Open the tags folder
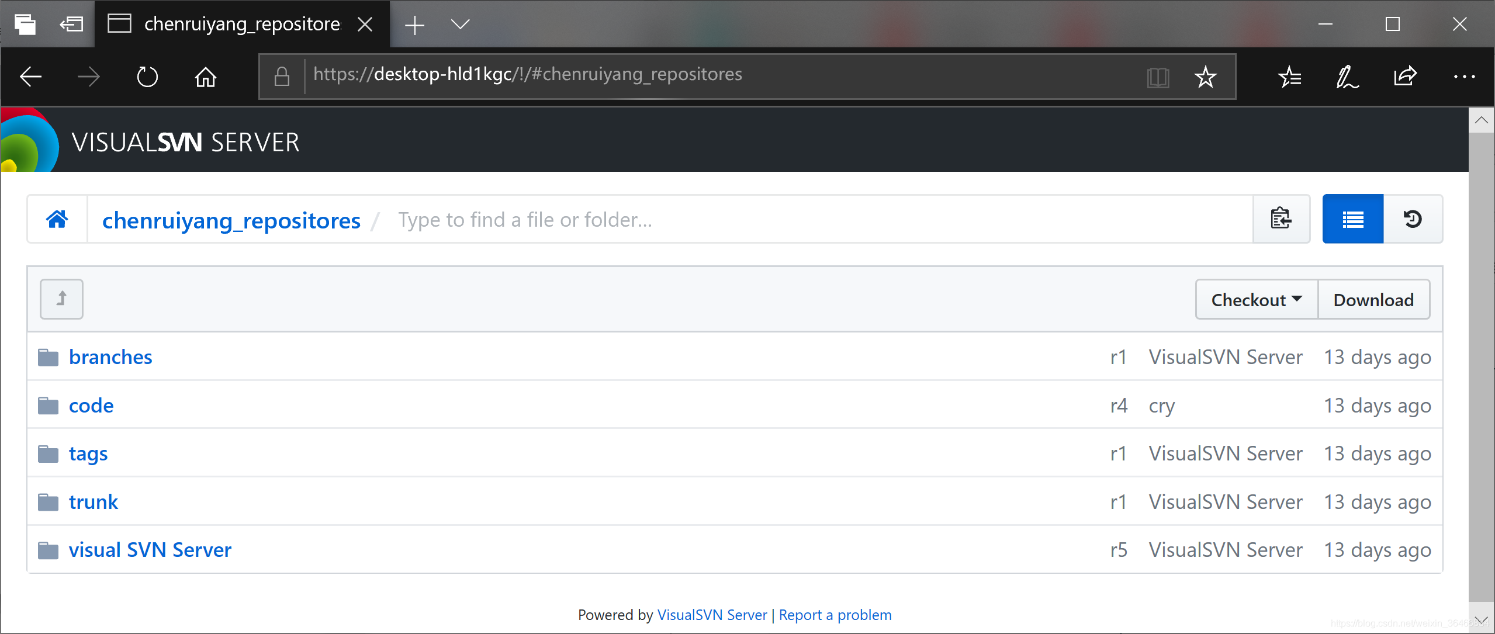Image resolution: width=1495 pixels, height=634 pixels. (88, 454)
